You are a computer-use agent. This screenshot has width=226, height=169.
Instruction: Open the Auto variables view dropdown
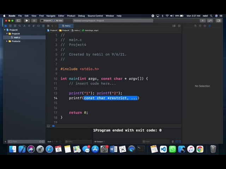[50, 142]
